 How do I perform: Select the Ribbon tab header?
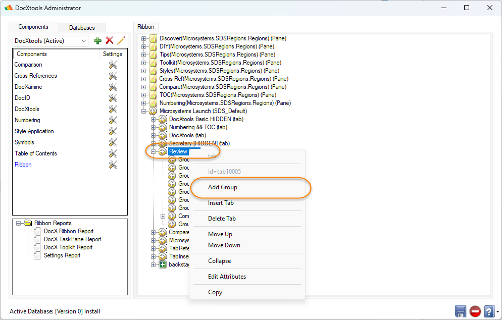tap(145, 27)
